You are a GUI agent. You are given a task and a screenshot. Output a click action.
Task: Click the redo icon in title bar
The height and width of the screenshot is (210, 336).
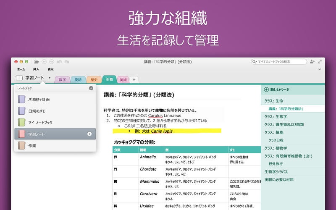coord(67,62)
